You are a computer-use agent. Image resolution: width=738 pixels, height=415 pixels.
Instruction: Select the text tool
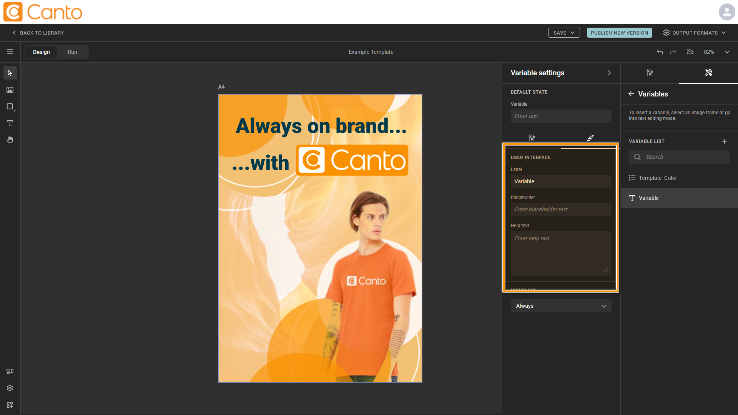tap(10, 123)
